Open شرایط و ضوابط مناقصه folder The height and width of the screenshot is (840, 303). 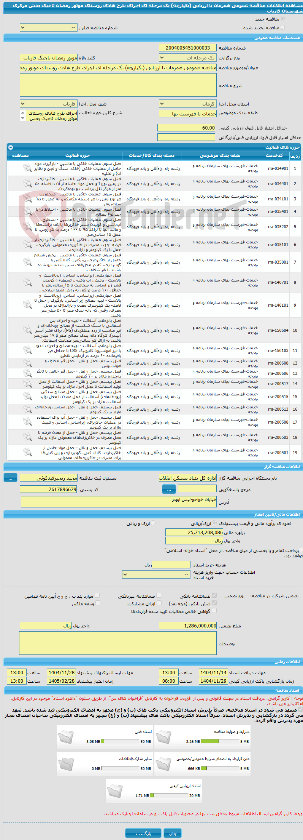coord(163,737)
